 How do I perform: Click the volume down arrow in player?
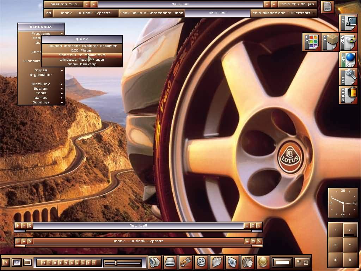tap(94, 263)
